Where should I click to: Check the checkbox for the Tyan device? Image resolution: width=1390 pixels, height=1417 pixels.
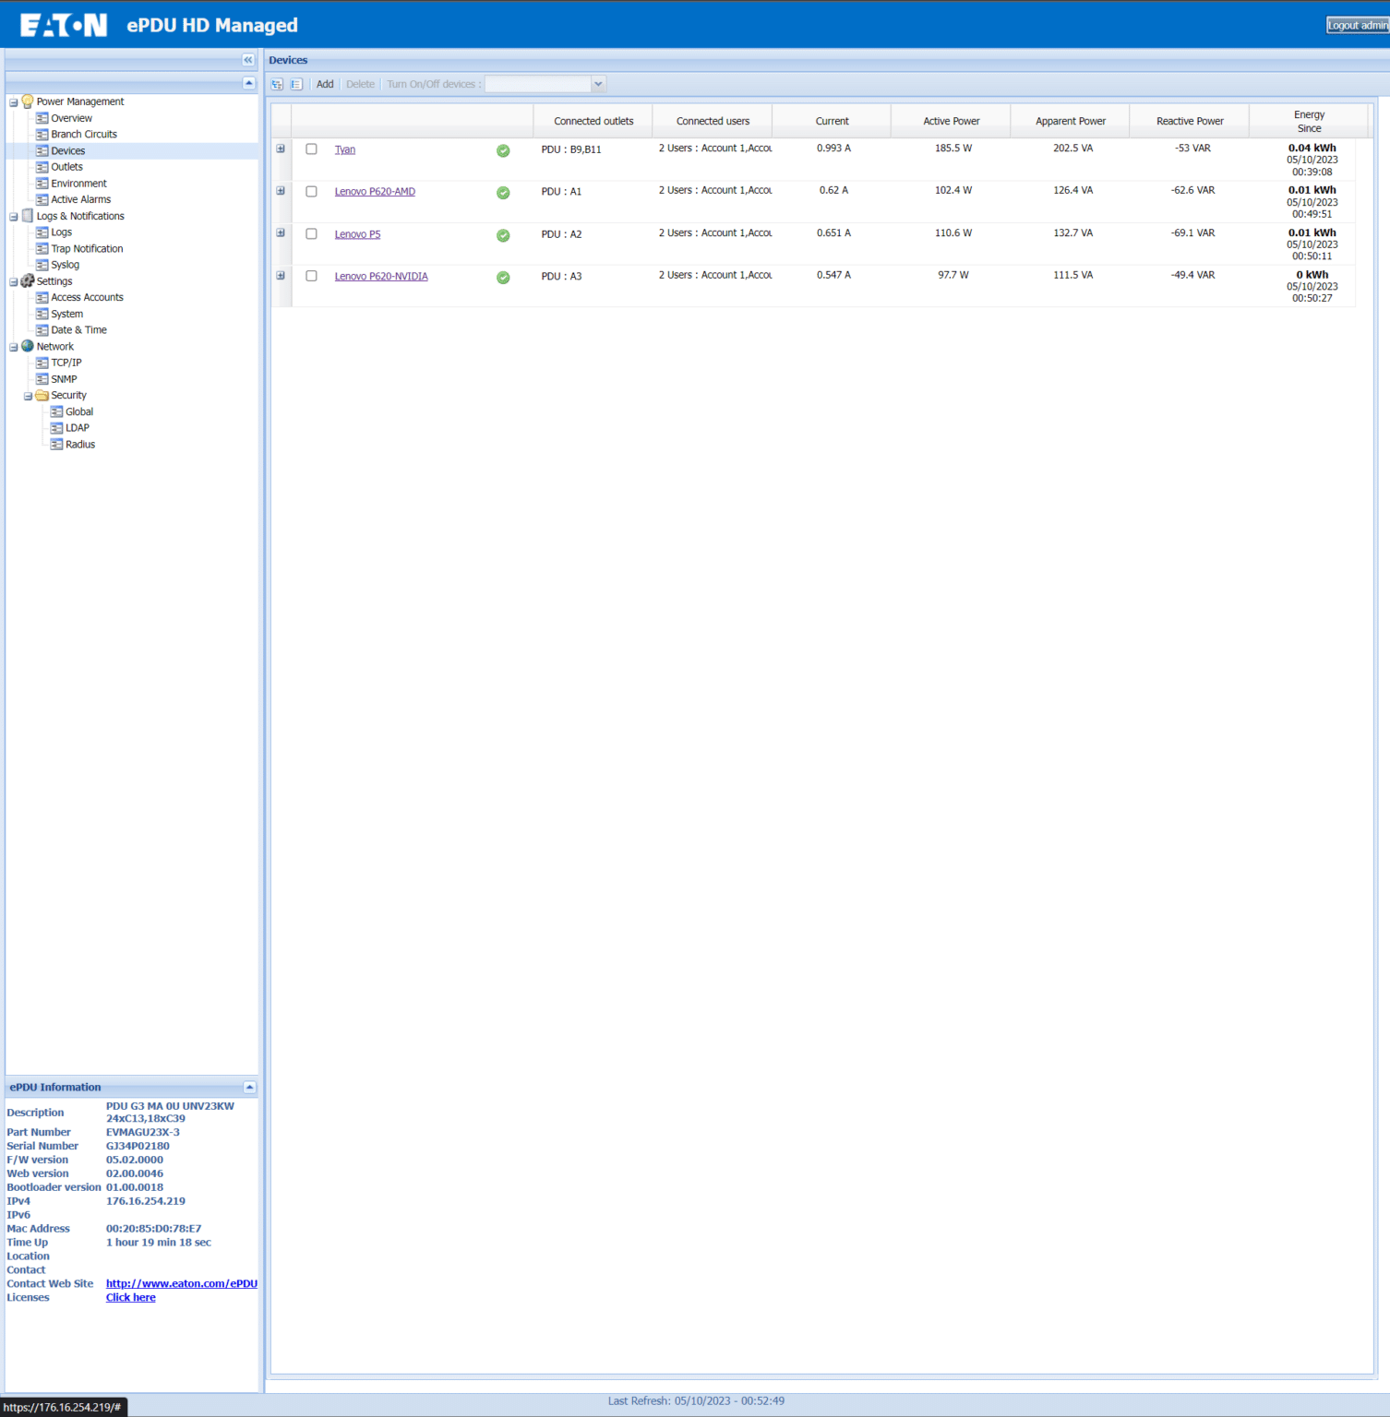311,149
